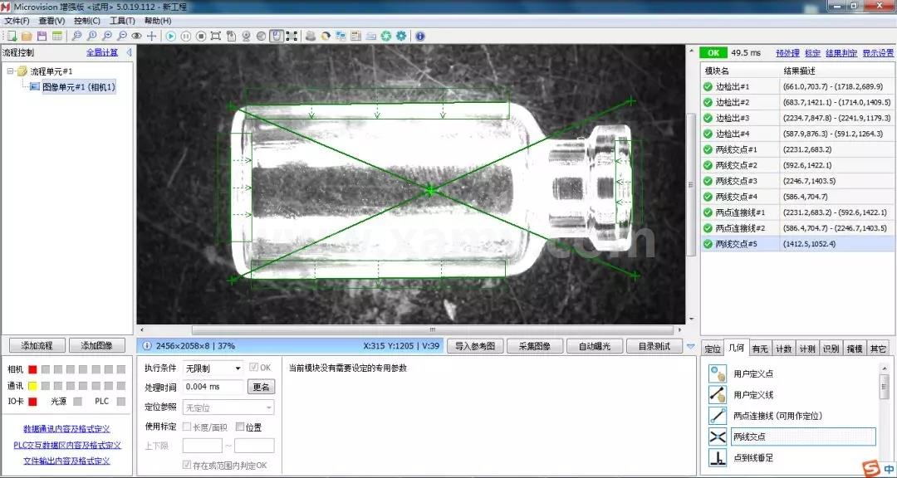This screenshot has width=897, height=478.
Task: Open the 帮助(H) menu
Action: pyautogui.click(x=158, y=21)
